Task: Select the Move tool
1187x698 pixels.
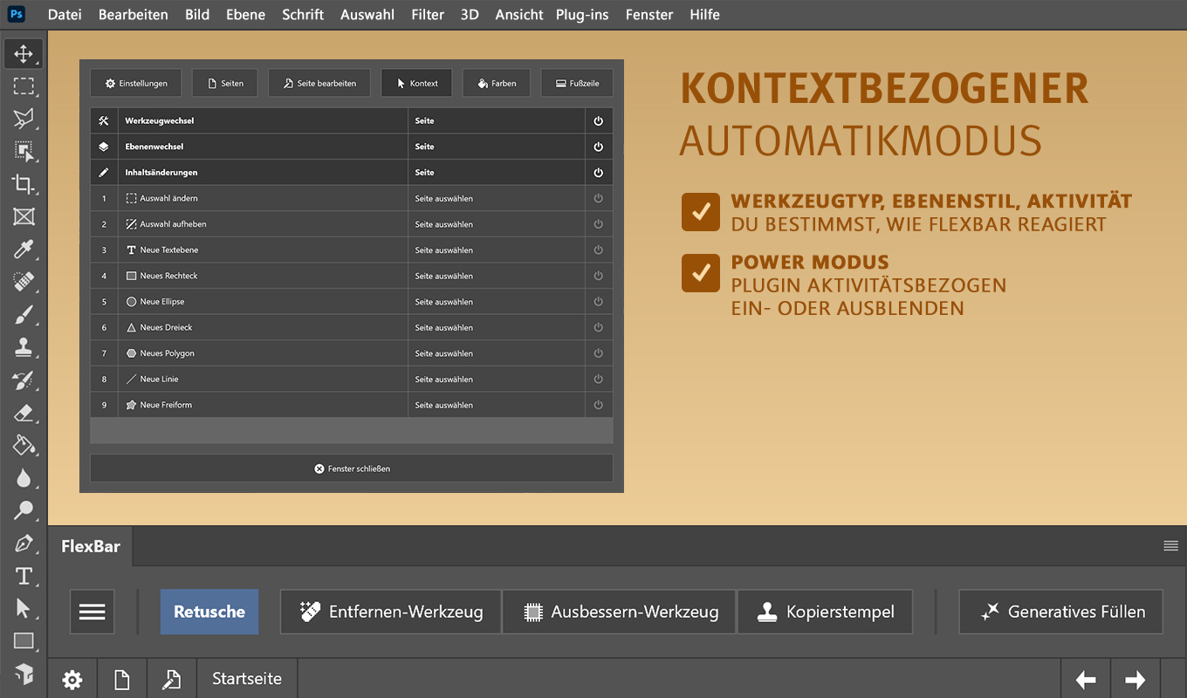Action: [x=24, y=53]
